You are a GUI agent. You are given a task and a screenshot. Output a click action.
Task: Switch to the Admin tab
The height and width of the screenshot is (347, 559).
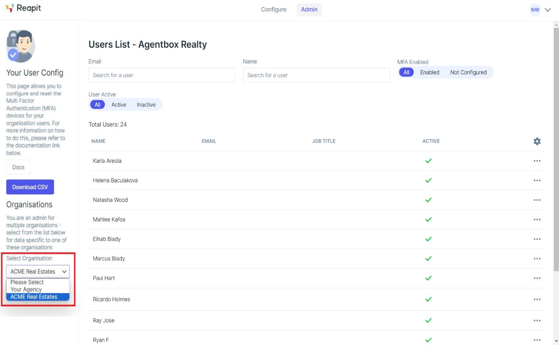[x=309, y=10]
